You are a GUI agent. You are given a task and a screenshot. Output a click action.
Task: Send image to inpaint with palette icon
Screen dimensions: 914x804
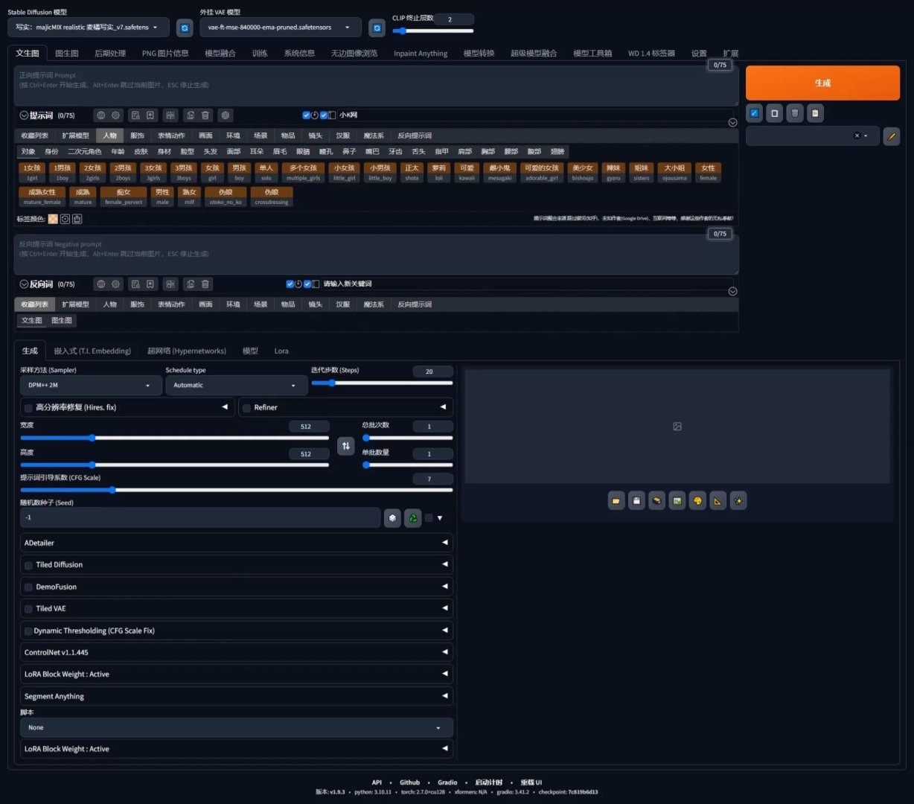(x=697, y=501)
